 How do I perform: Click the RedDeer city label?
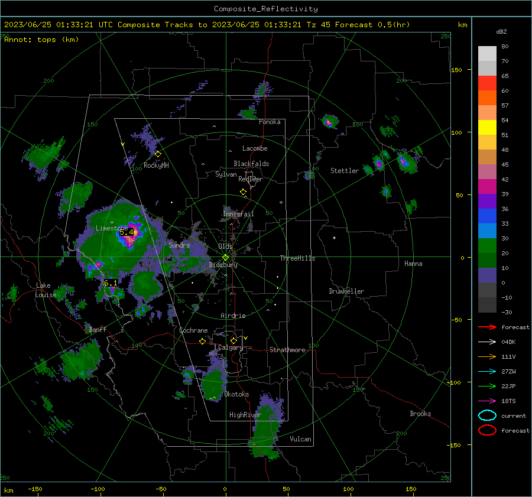coord(251,179)
